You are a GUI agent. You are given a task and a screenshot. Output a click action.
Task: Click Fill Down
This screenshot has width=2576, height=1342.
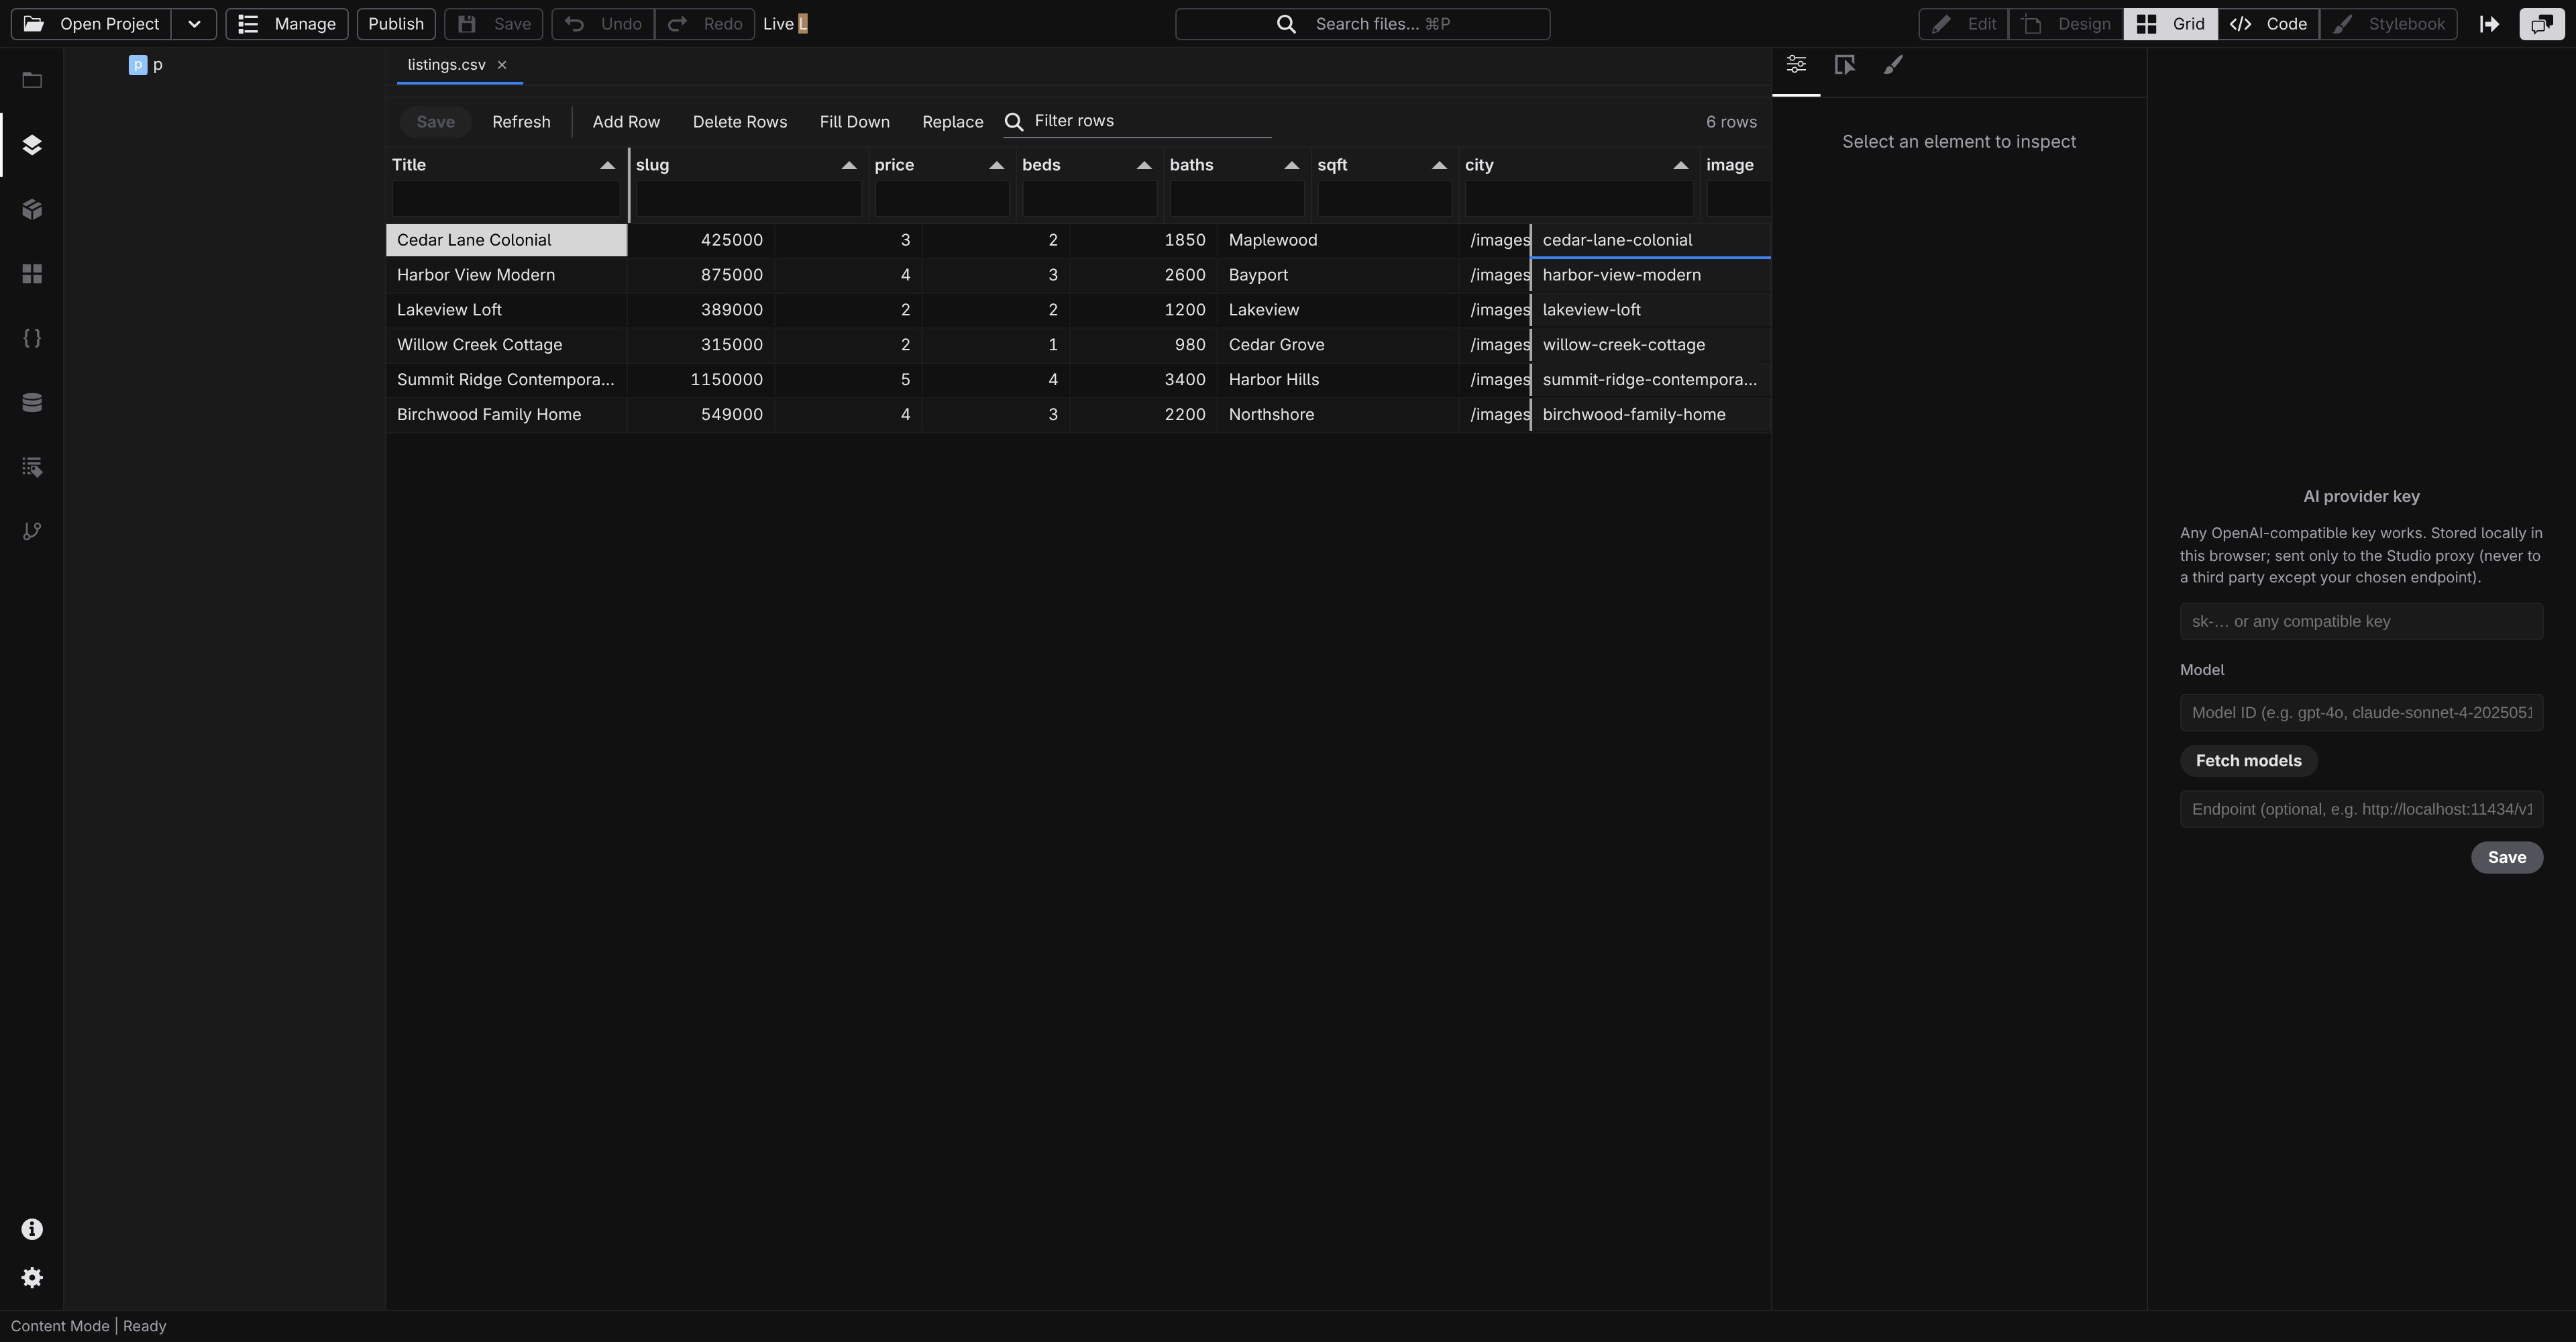(855, 122)
